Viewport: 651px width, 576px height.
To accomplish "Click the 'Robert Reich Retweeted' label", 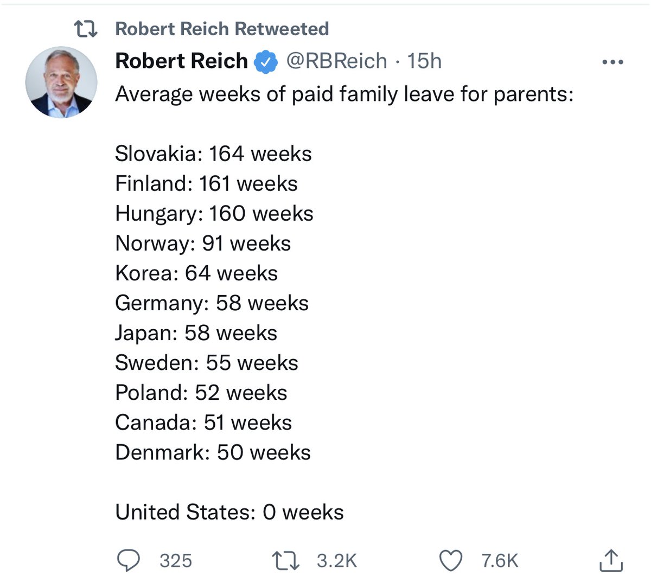I will click(x=222, y=29).
